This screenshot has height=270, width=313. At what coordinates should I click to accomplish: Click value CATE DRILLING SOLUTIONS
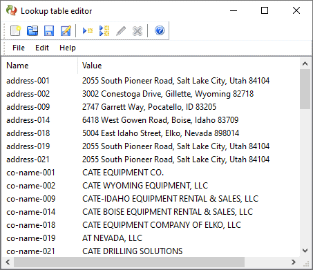(133, 251)
